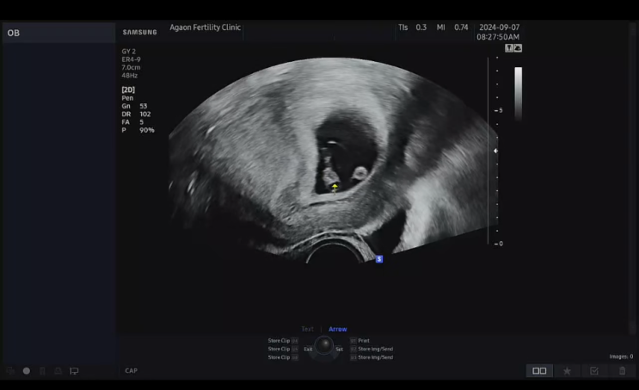
Task: Click the Agaon Fertility Clinic title field
Action: pos(205,28)
